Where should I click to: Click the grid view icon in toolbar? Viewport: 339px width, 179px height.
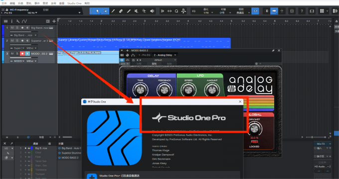(322, 11)
